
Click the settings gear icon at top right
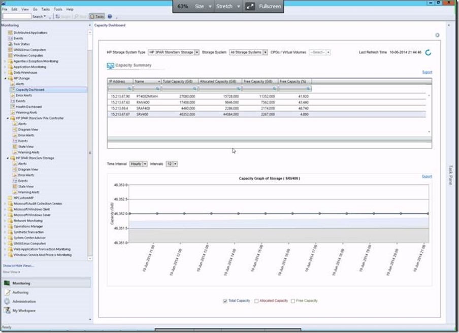[437, 35]
